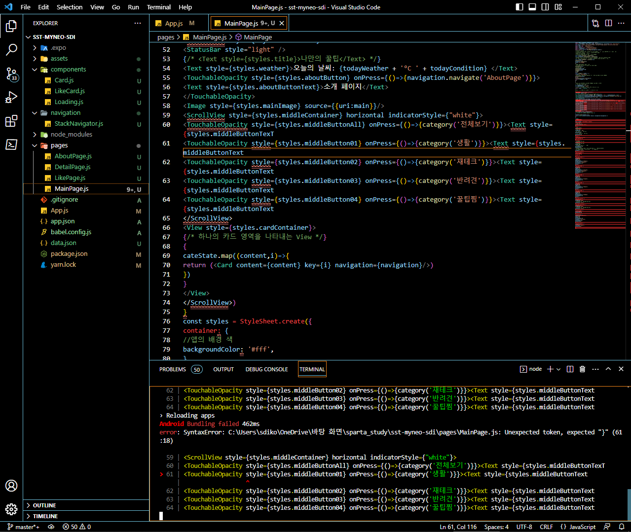Screen dimensions: 631x532
Task: Open the Terminal menu
Action: pos(159,7)
